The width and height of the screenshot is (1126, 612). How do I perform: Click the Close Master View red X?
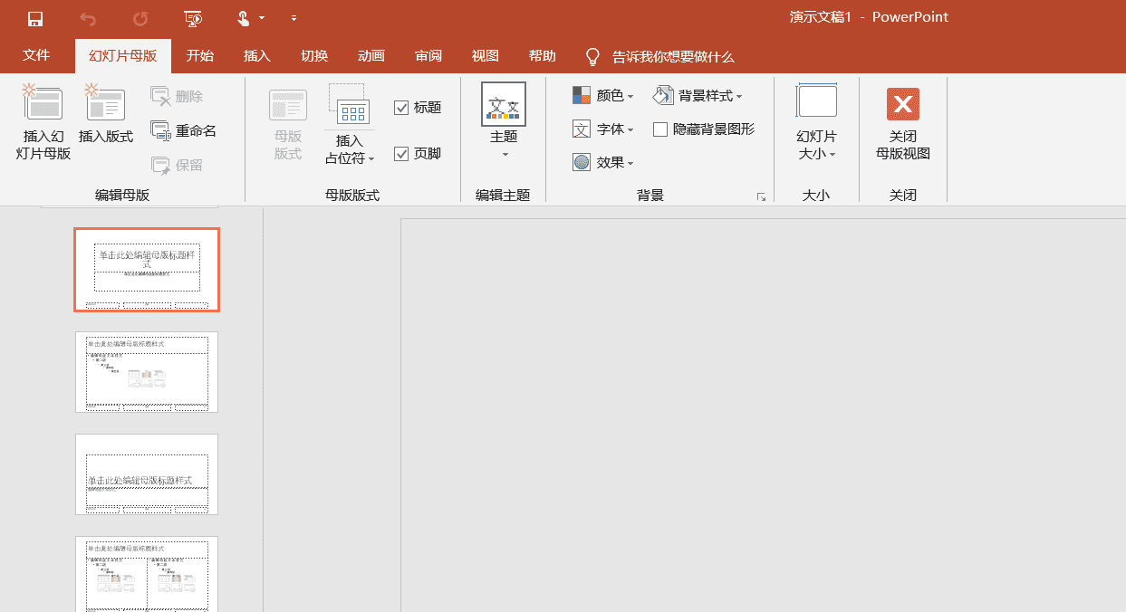902,104
